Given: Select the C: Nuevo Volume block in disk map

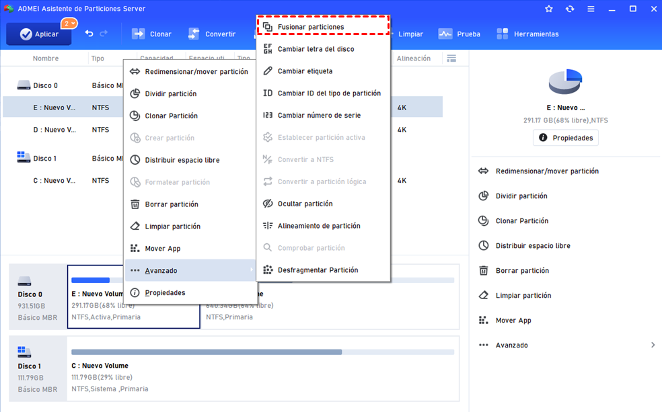Looking at the screenshot, I should tap(262, 368).
